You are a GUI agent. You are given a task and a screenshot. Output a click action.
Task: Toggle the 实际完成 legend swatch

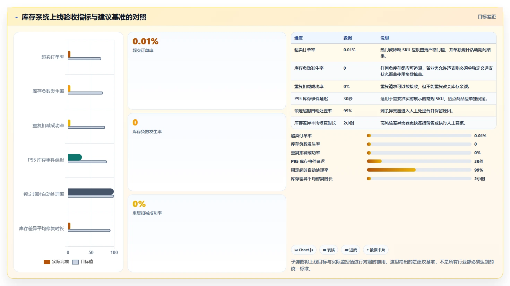click(x=47, y=262)
